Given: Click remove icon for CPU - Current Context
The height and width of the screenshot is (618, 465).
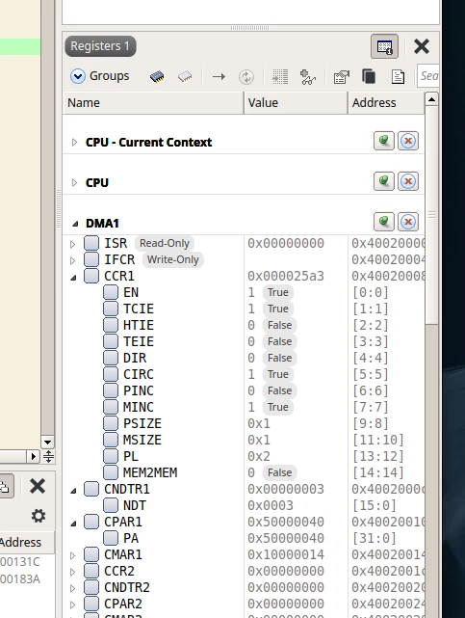Looking at the screenshot, I should point(408,141).
